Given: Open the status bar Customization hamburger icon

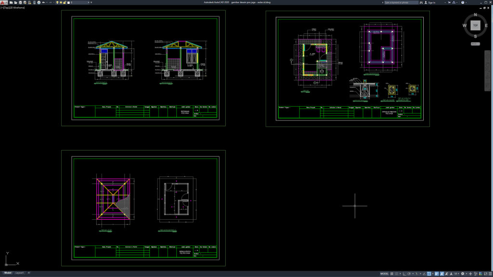Looking at the screenshot, I should coord(490,274).
